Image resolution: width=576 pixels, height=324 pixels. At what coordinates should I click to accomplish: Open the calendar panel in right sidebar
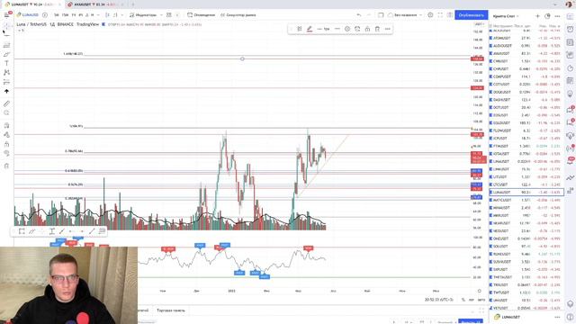click(570, 80)
